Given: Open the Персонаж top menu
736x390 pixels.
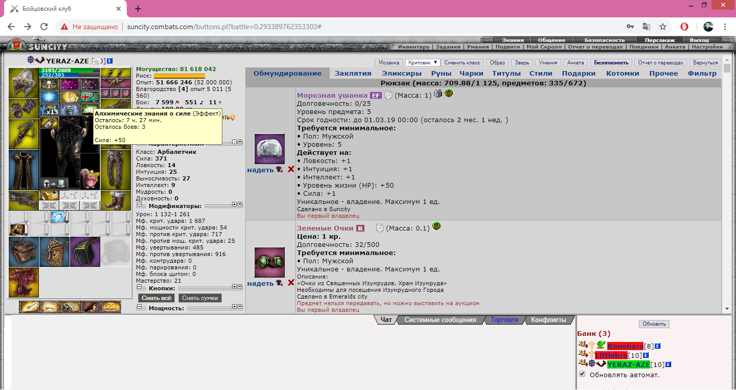Looking at the screenshot, I should 659,40.
